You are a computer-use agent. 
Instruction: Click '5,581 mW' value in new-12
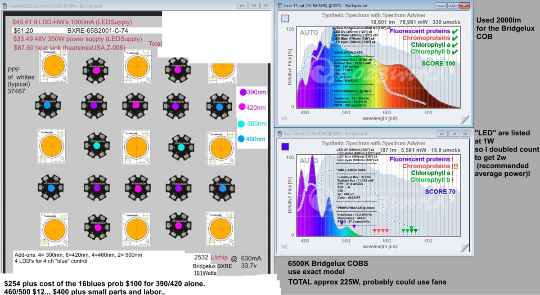tap(414, 150)
